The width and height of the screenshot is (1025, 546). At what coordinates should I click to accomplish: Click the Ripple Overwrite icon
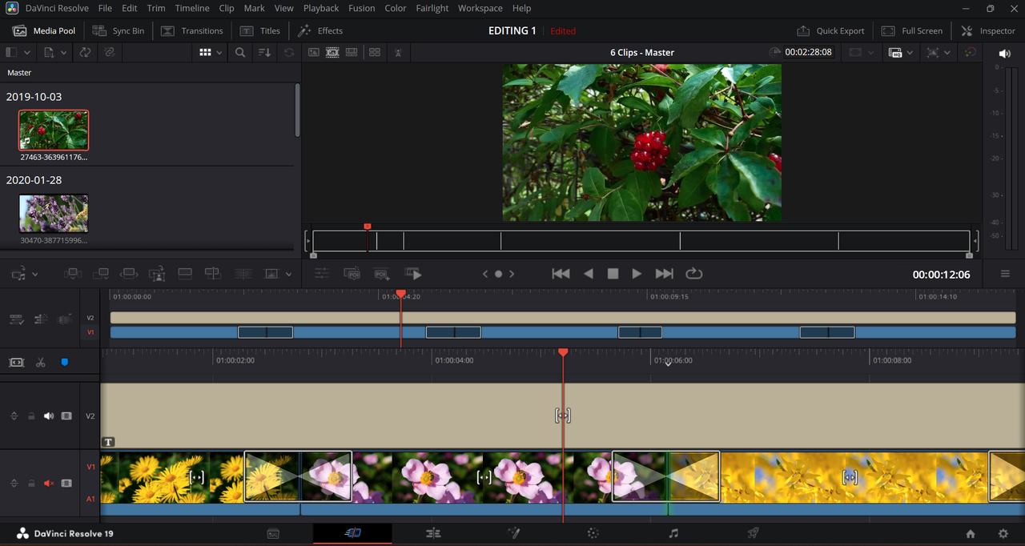coord(129,274)
